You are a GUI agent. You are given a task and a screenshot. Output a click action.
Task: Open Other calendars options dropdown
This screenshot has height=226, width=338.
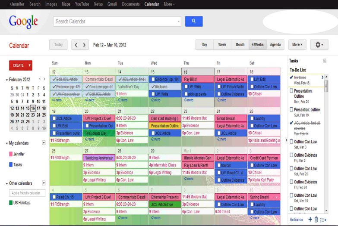pos(44,183)
